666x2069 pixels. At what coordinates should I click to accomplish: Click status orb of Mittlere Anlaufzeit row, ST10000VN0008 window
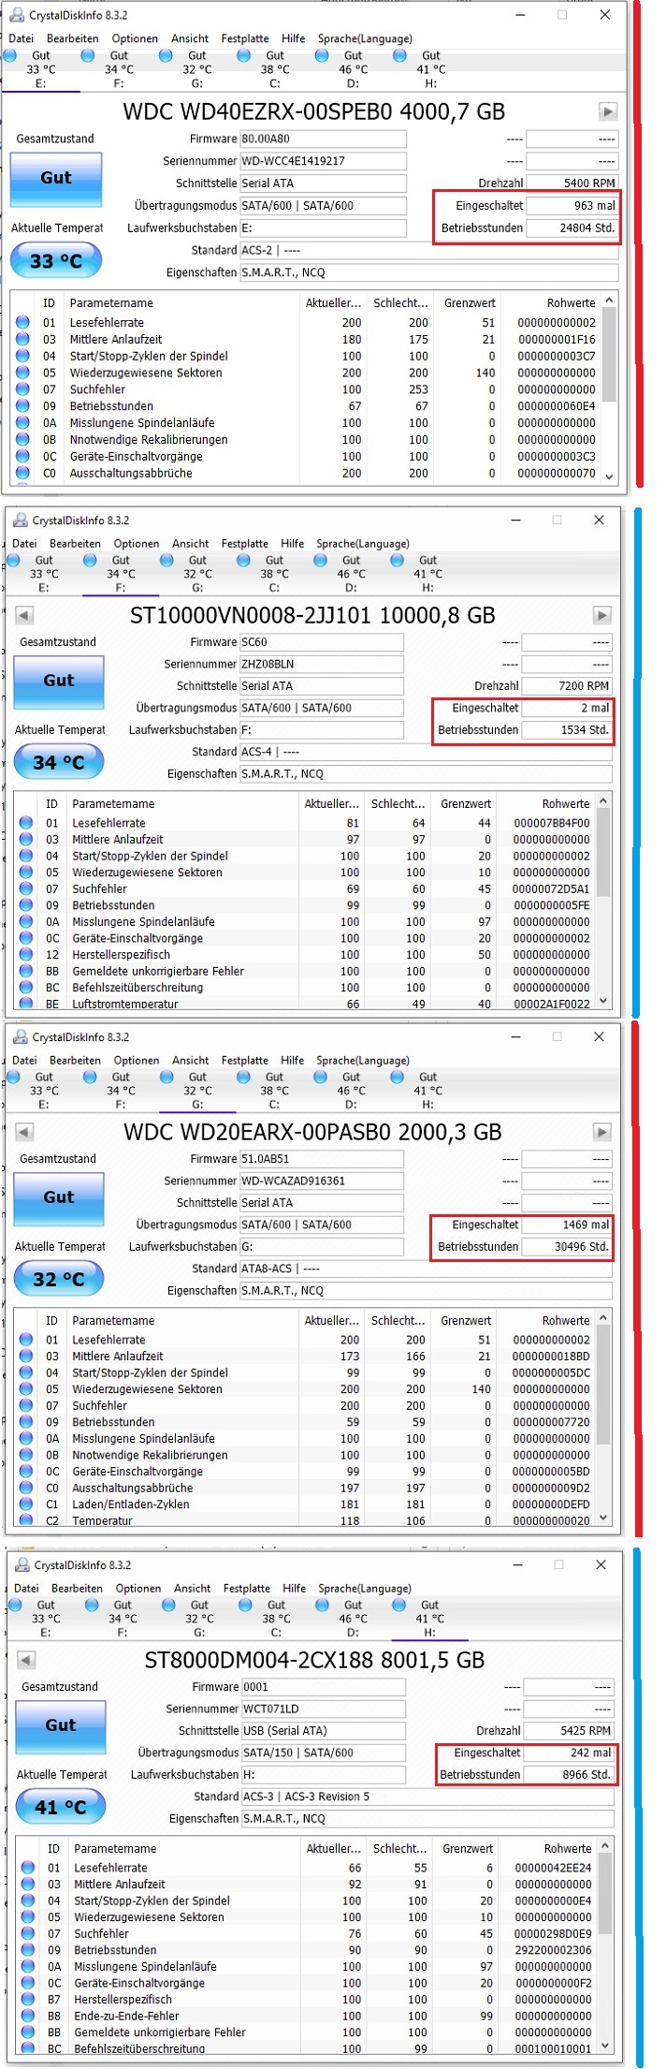tap(26, 839)
